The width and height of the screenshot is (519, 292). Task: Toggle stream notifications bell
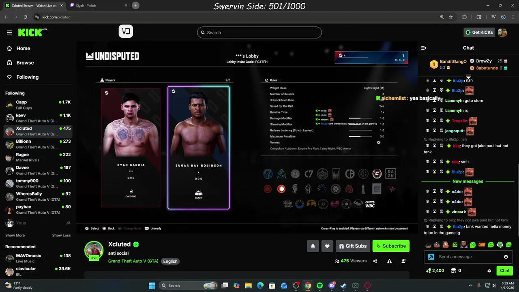click(x=313, y=246)
